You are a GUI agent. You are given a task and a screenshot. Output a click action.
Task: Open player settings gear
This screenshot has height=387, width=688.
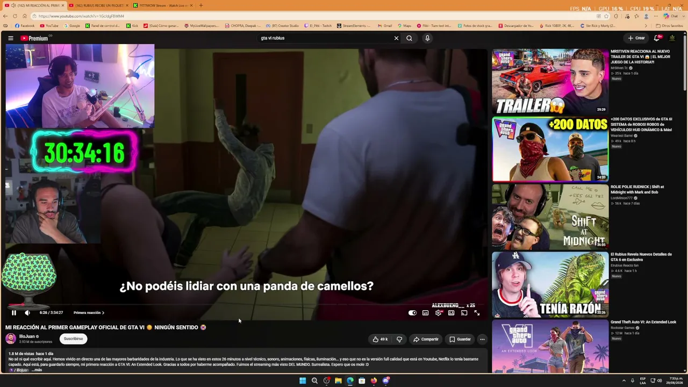(438, 313)
